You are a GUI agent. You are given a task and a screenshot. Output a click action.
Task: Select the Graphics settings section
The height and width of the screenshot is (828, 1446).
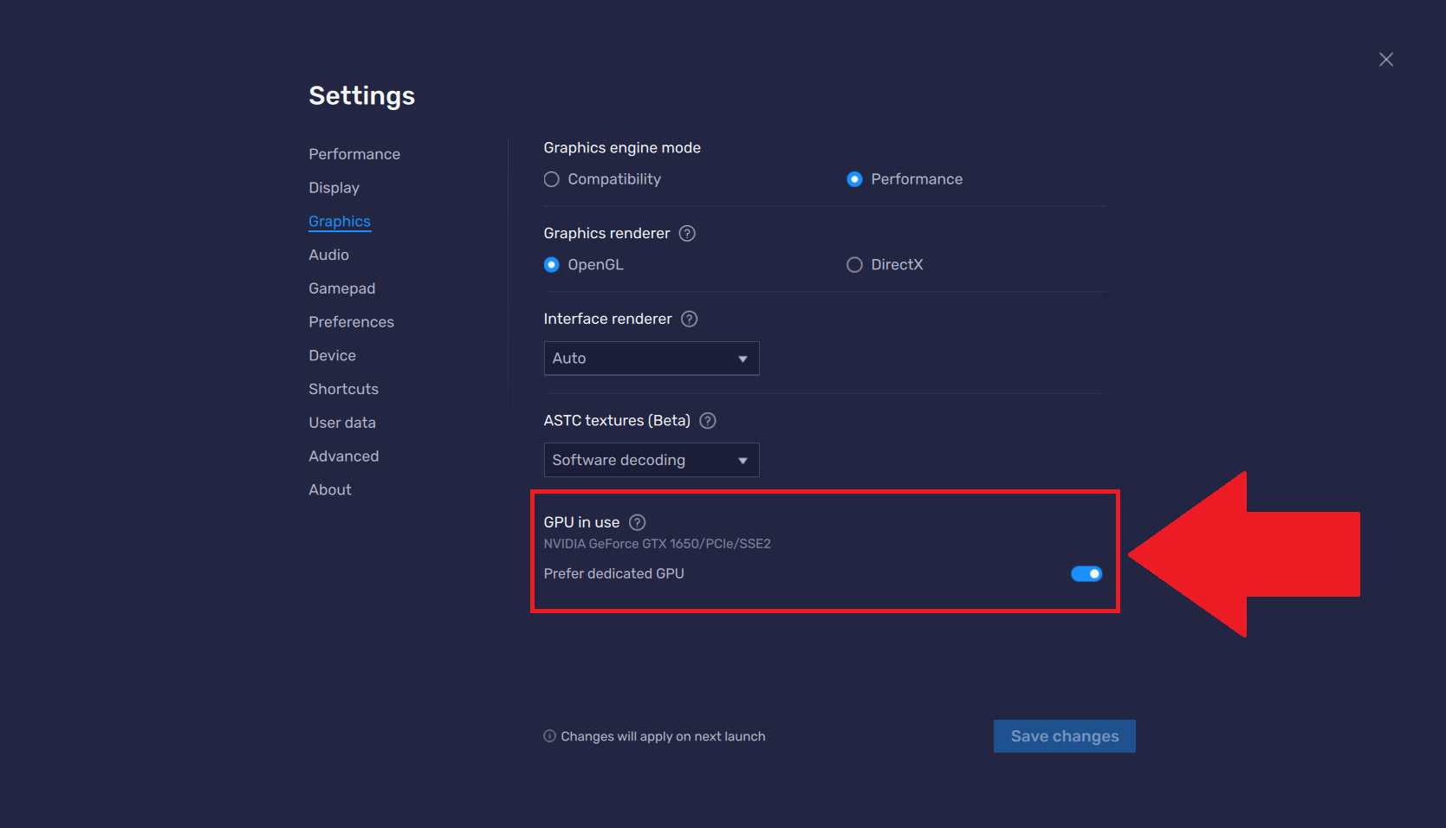click(340, 222)
